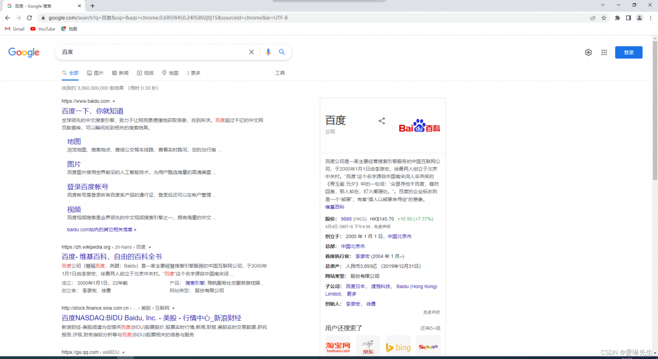Open the Bing related search thumbnail

pyautogui.click(x=398, y=346)
